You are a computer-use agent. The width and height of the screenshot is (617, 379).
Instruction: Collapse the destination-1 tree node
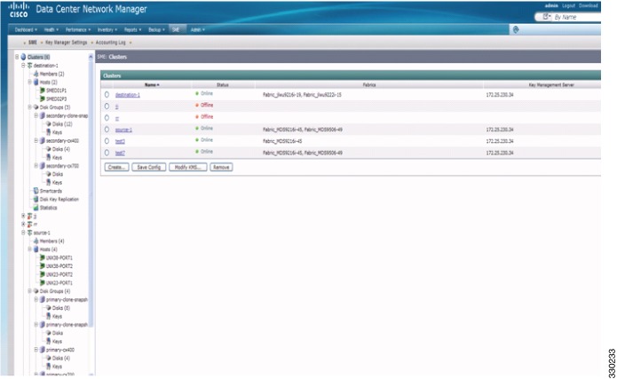23,66
